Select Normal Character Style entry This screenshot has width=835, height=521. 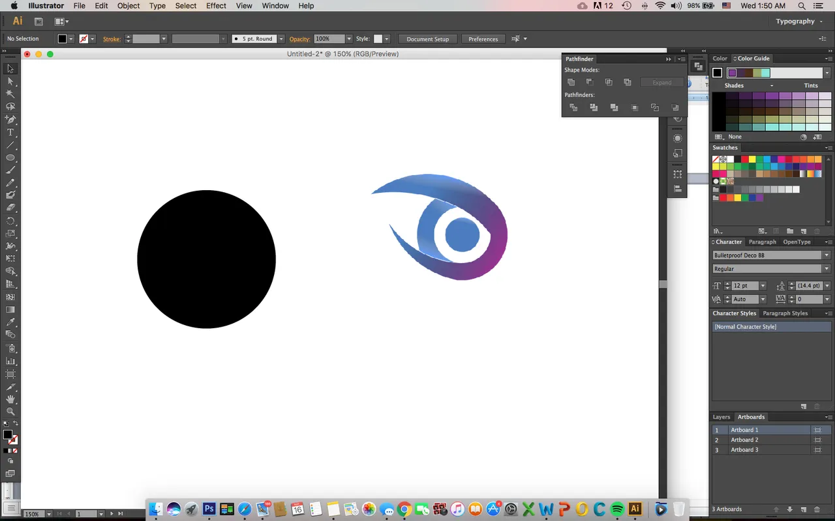point(771,327)
